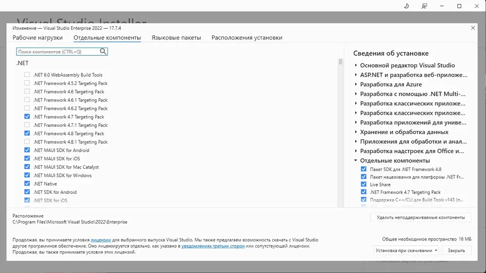Uncheck .NET Framework 4.8 Targeting Pack
This screenshot has width=486, height=273.
click(x=27, y=133)
